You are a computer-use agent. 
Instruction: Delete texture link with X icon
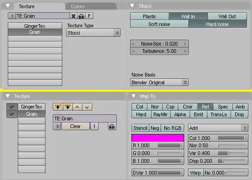pos(73,16)
